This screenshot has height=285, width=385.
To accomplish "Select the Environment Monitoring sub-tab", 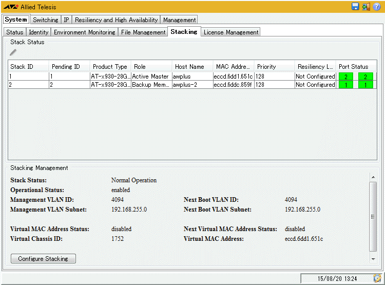I will [84, 32].
